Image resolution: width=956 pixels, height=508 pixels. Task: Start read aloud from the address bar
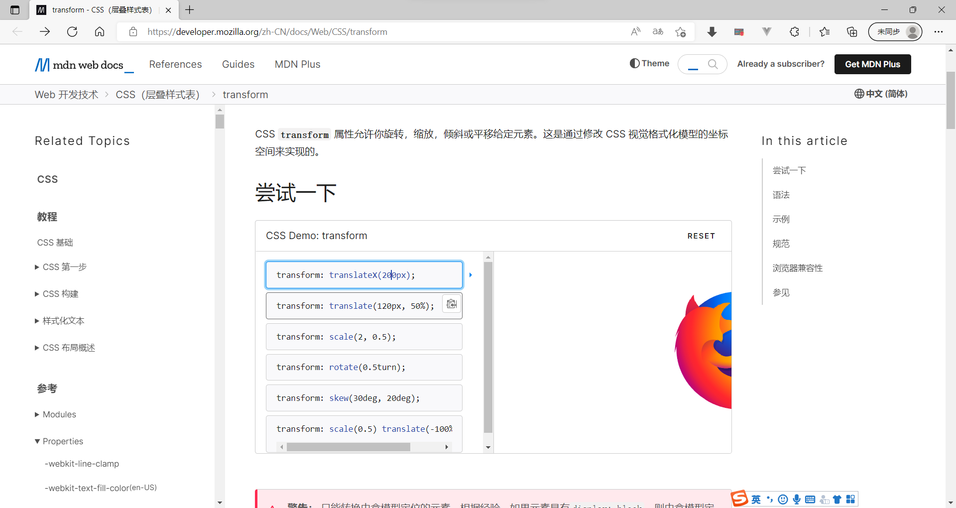coord(635,31)
